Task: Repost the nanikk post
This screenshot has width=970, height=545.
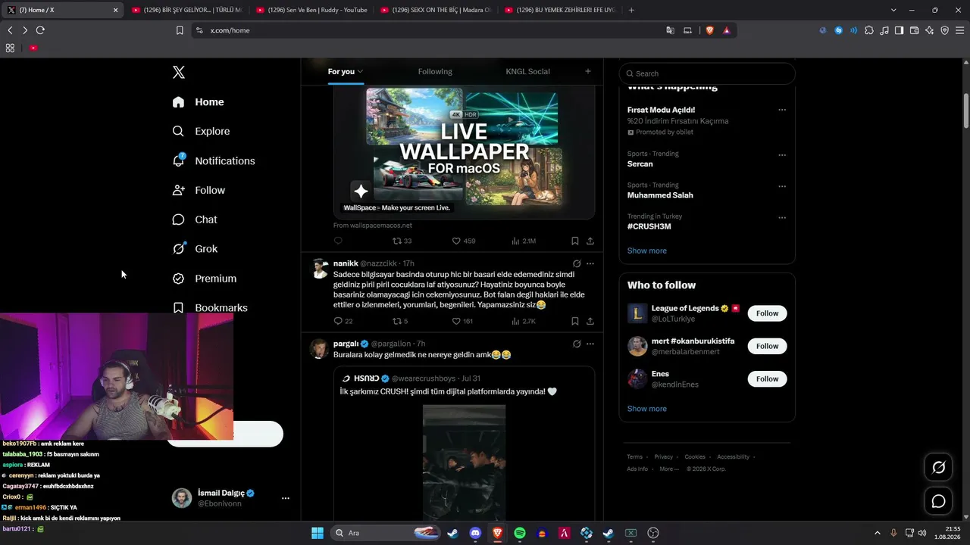Action: tap(396, 321)
